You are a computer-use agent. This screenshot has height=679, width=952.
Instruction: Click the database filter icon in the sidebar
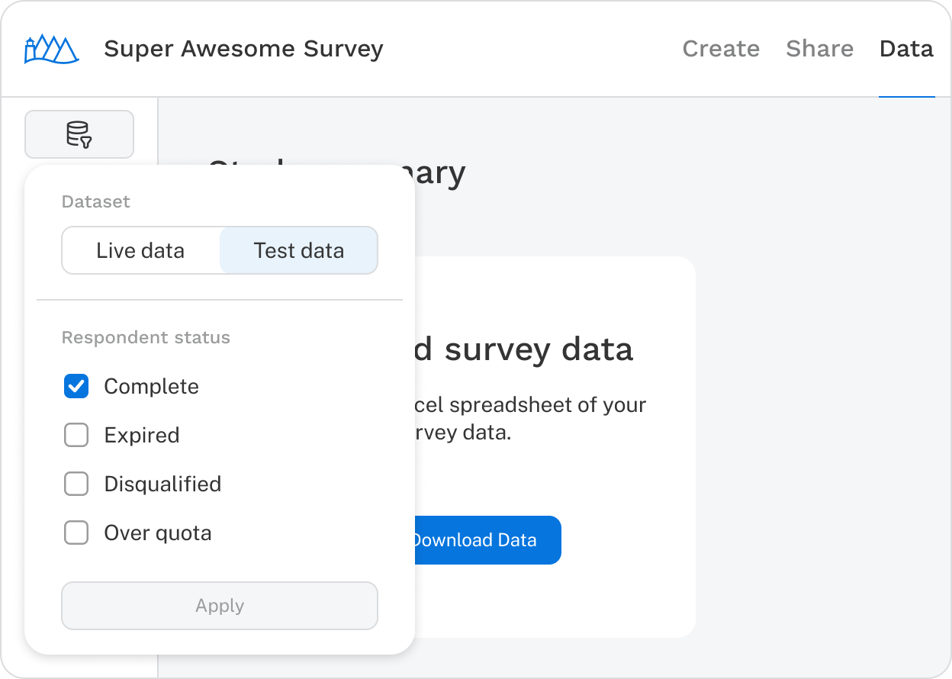(79, 134)
